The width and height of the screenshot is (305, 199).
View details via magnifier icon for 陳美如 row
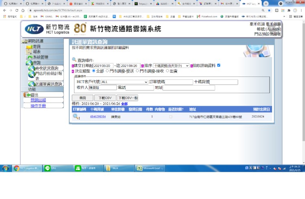(76, 117)
